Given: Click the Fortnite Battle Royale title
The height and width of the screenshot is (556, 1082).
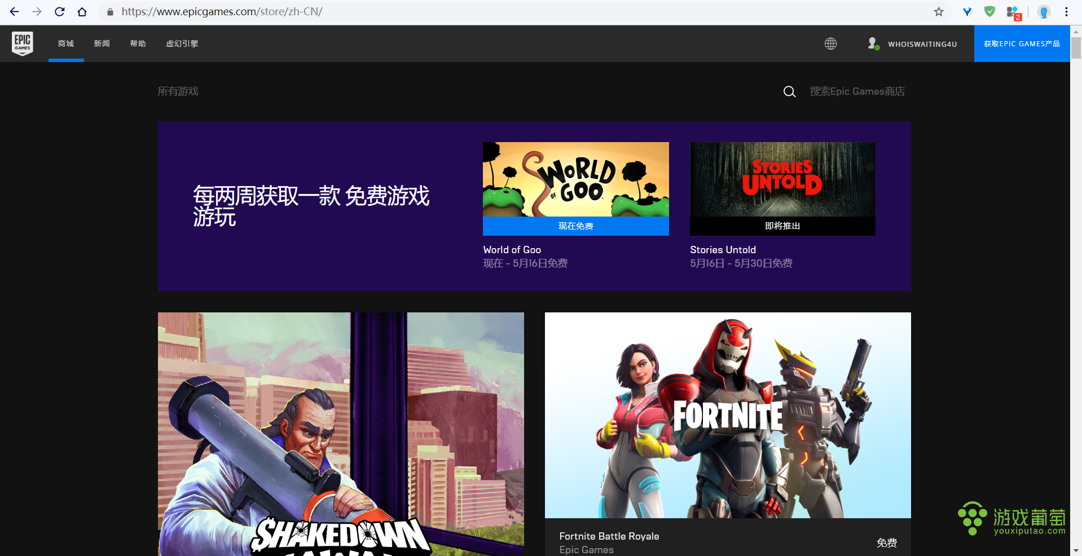Looking at the screenshot, I should 609,536.
